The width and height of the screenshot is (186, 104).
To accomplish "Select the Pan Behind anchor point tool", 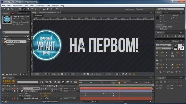I will point(24,9).
